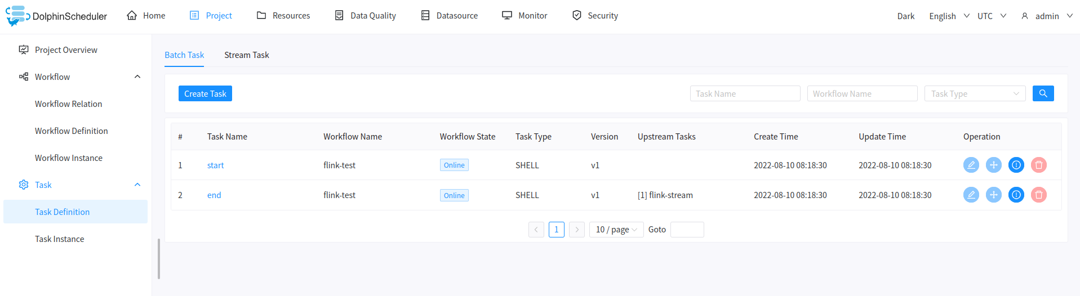Click the Task Name search field
The width and height of the screenshot is (1080, 296).
click(x=744, y=93)
